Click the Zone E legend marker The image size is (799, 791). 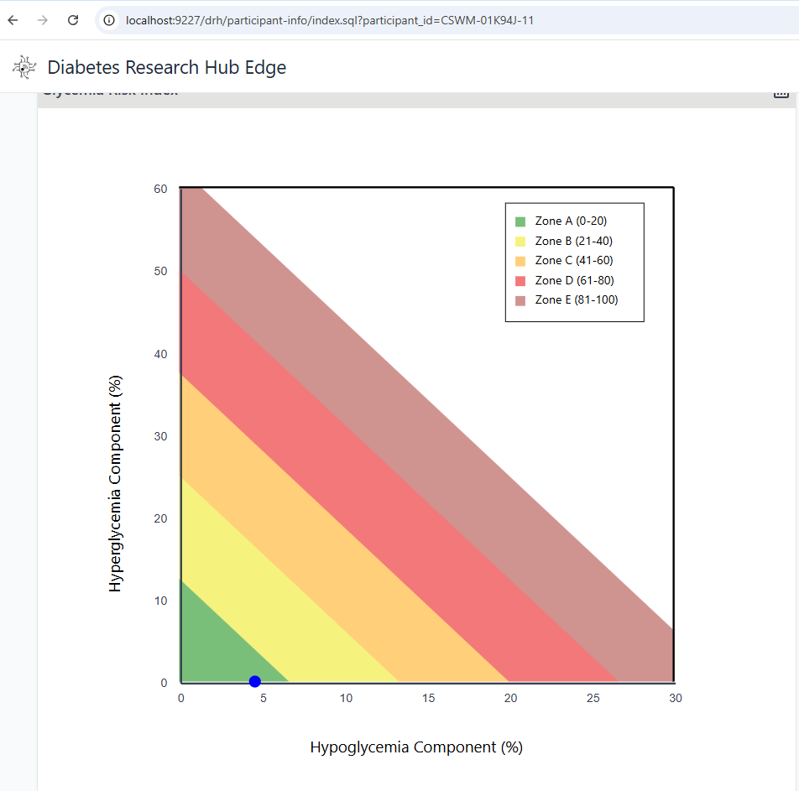point(519,299)
